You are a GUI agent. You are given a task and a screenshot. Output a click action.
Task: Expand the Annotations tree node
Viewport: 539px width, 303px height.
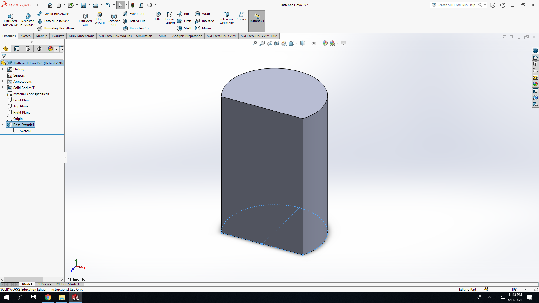3,81
